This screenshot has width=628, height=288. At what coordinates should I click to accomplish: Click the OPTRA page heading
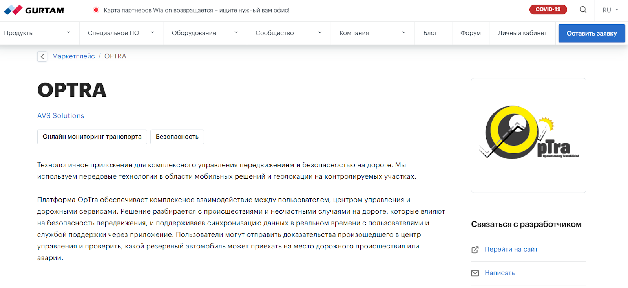click(72, 90)
